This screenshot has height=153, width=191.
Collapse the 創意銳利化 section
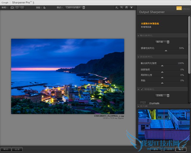click(138, 57)
